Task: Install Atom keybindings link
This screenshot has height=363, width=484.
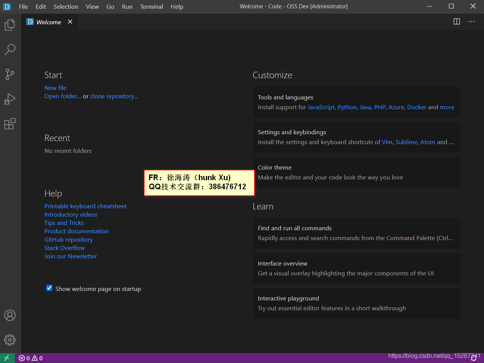Action: 428,142
